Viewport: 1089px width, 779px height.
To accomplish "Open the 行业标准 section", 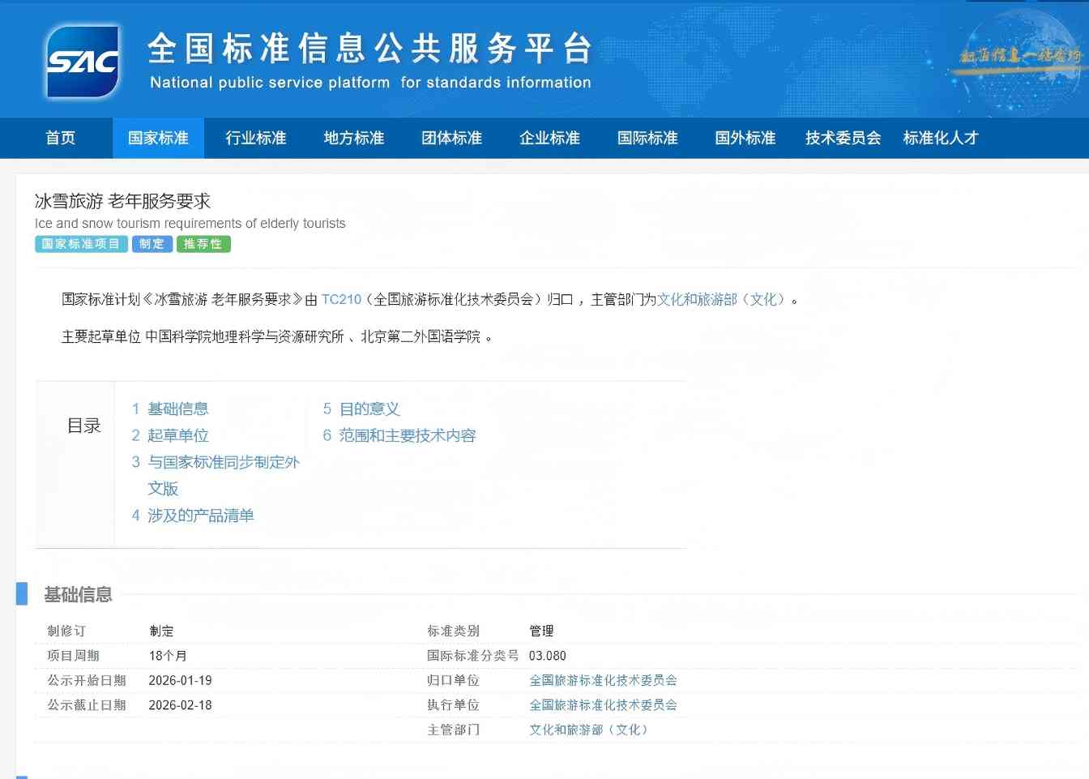I will point(256,138).
